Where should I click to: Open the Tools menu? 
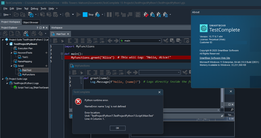tap(43, 8)
